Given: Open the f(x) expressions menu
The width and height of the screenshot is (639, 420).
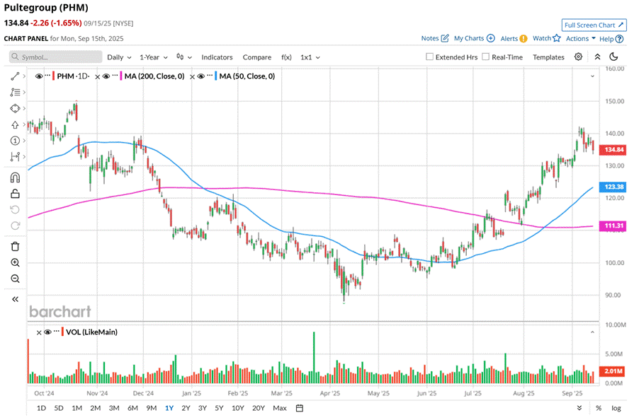Looking at the screenshot, I should click(286, 57).
